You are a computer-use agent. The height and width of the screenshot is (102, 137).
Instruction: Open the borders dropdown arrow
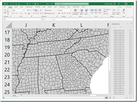23,13
